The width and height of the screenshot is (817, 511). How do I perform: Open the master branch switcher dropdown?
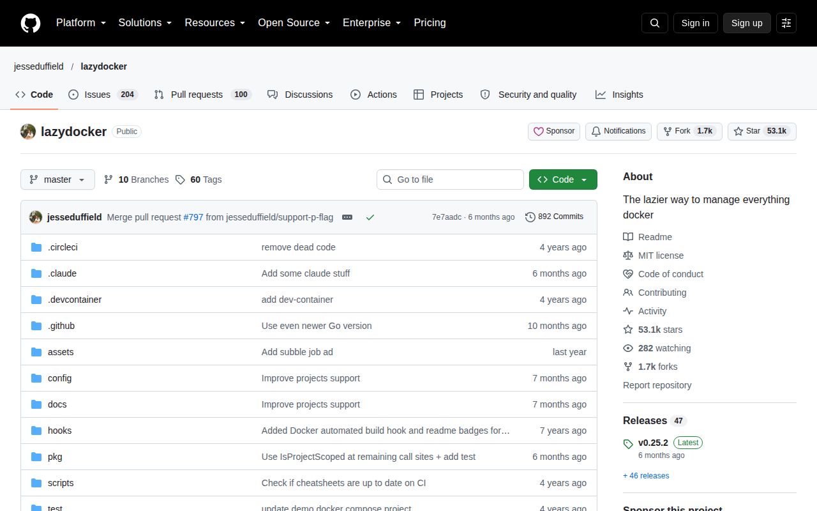coord(57,179)
